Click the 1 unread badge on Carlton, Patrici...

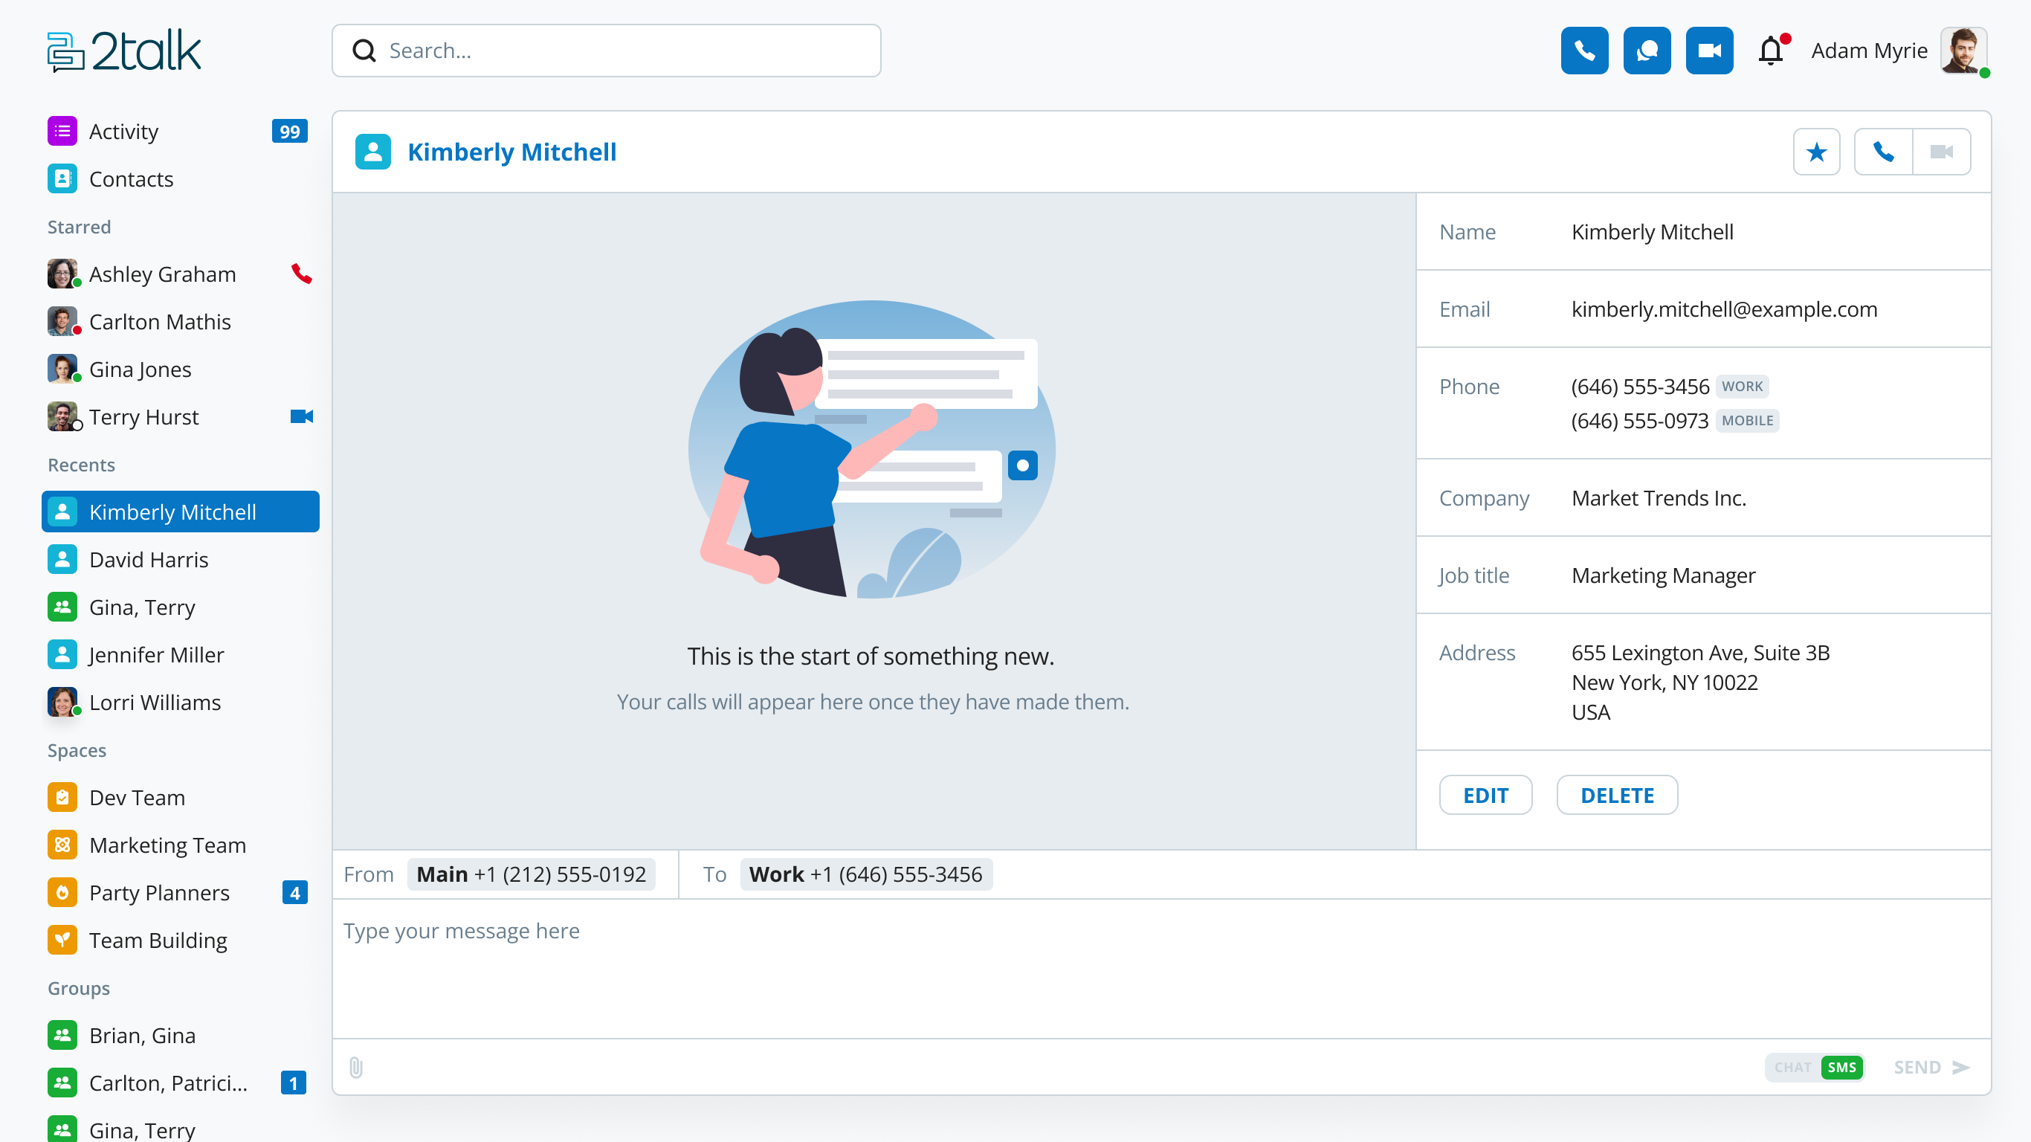(x=294, y=1083)
